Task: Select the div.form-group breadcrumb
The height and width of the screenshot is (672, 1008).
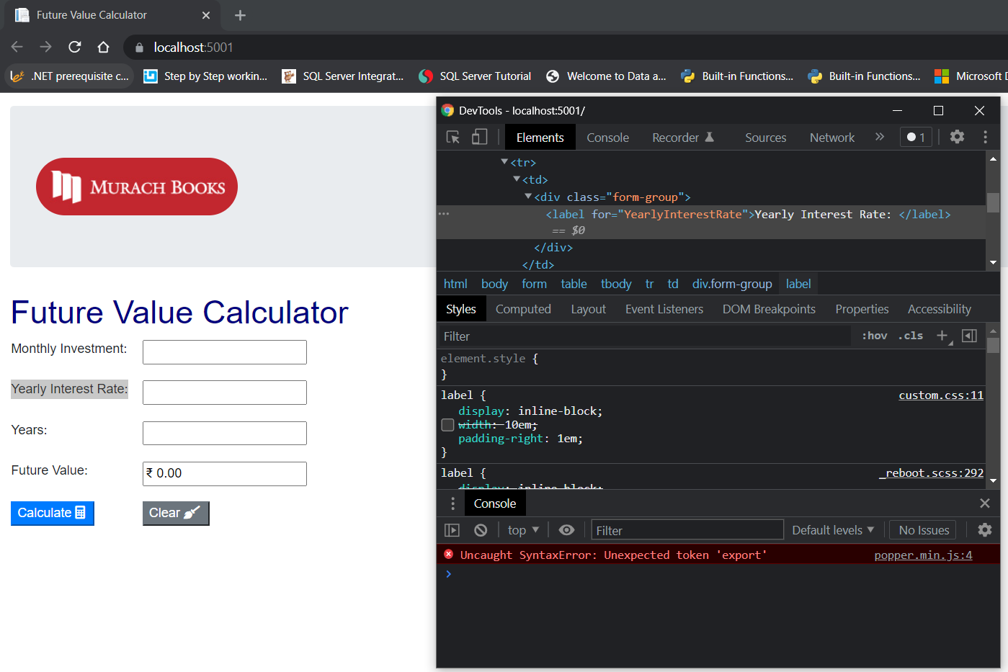Action: [732, 284]
